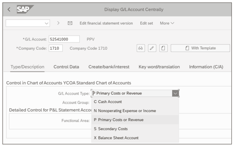
Task: Click Edit set in toolbar
Action: point(147,23)
